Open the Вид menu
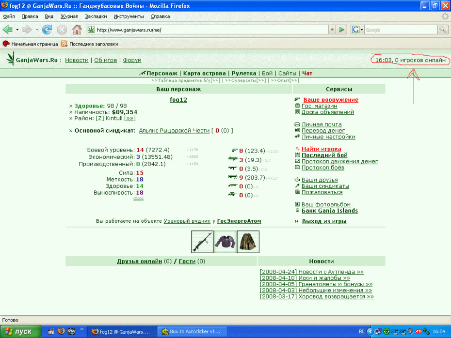Screen dimensions: 451x338 pyautogui.click(x=49, y=16)
